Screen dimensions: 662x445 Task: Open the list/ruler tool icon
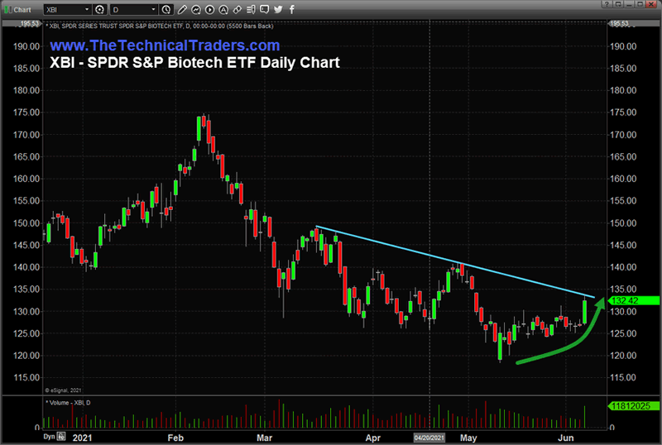pyautogui.click(x=251, y=9)
